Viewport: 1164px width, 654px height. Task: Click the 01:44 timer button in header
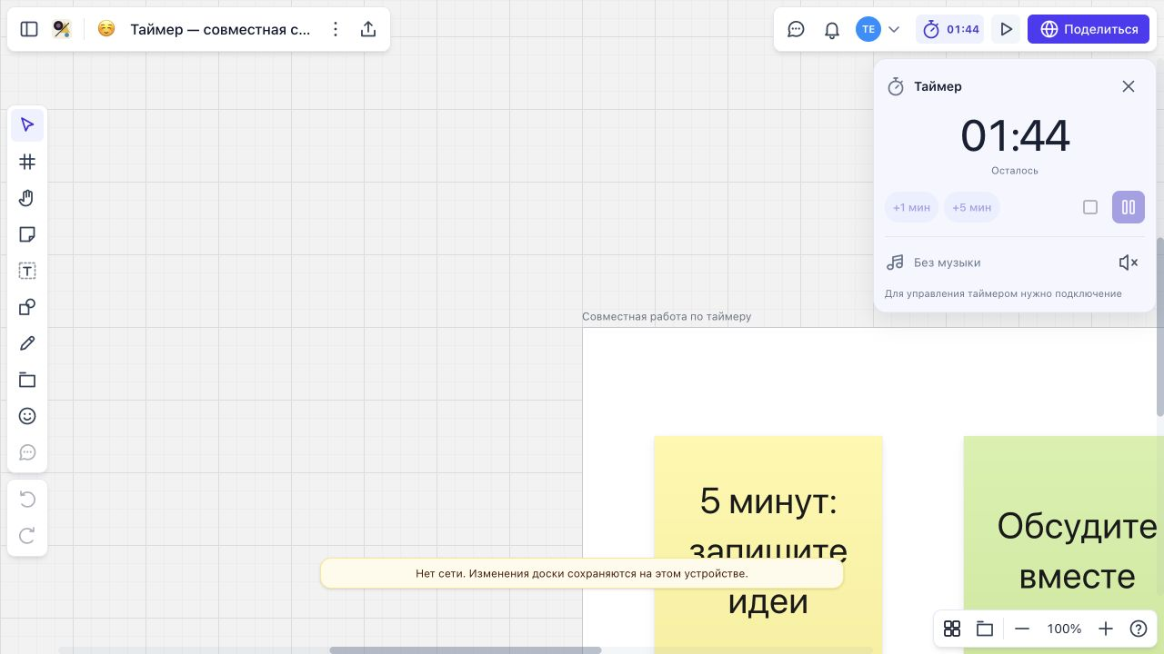[950, 29]
